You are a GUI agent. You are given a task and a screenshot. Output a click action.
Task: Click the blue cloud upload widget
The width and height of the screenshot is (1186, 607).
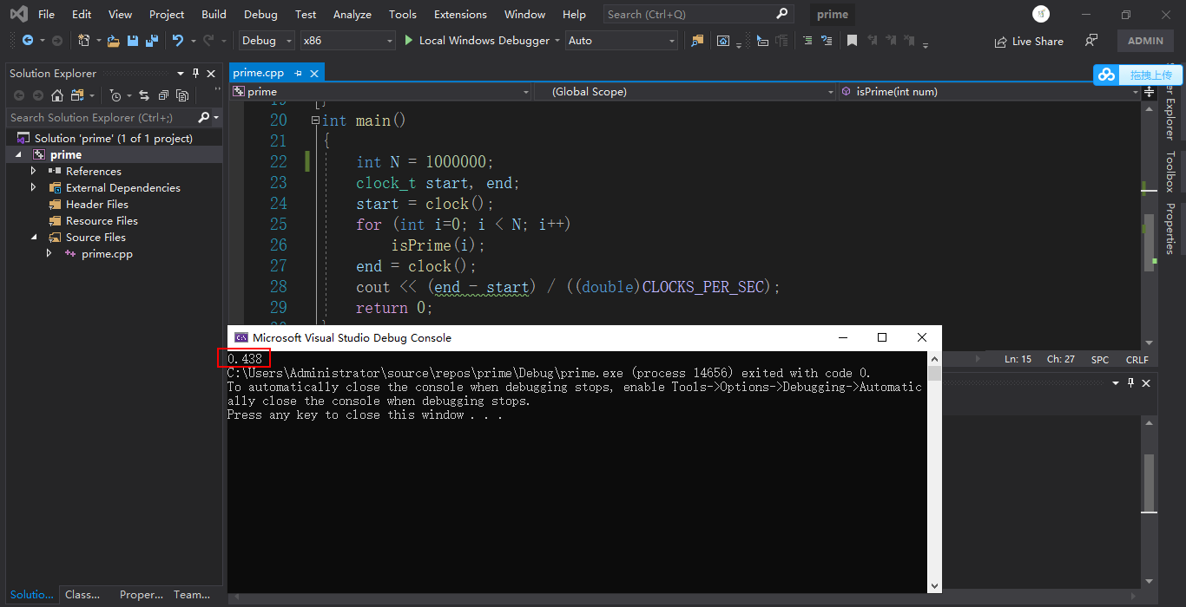coord(1137,75)
